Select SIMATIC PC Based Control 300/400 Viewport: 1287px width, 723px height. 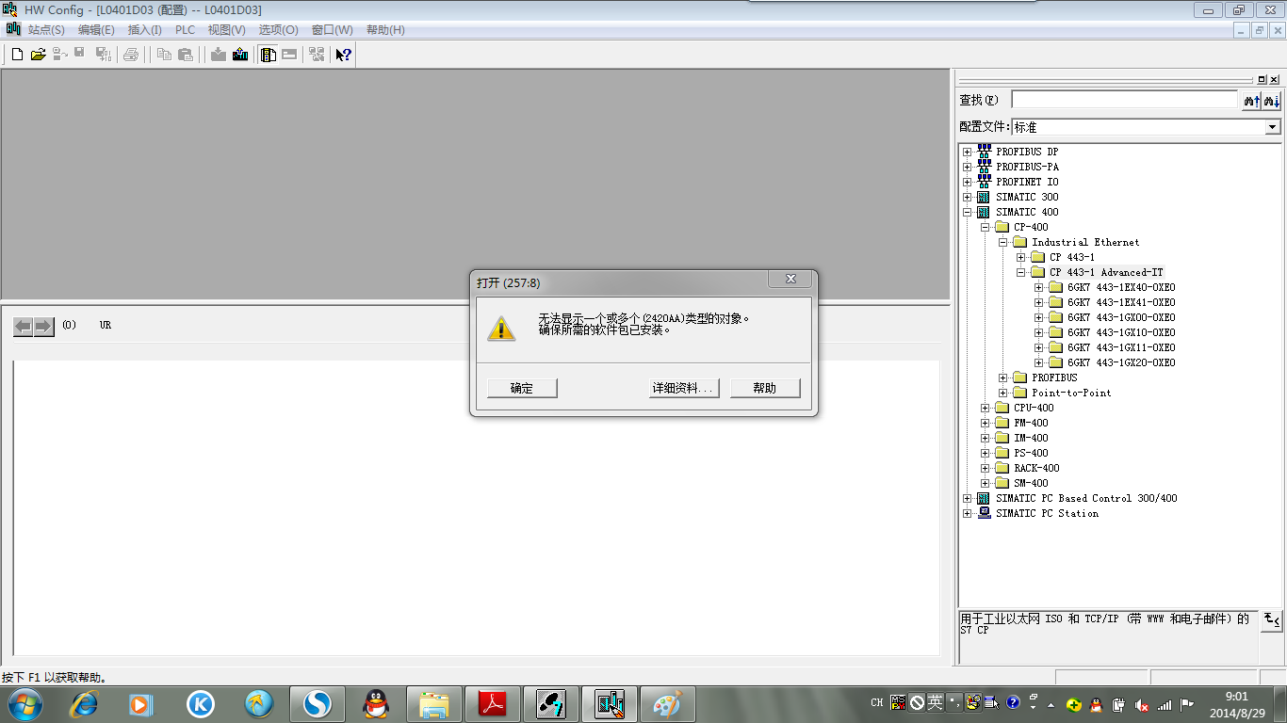1086,498
